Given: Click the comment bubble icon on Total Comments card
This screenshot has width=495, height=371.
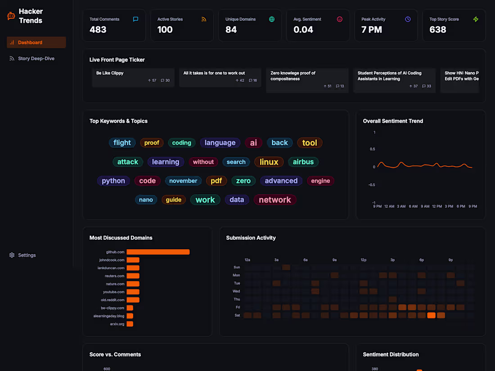Looking at the screenshot, I should click(x=135, y=19).
